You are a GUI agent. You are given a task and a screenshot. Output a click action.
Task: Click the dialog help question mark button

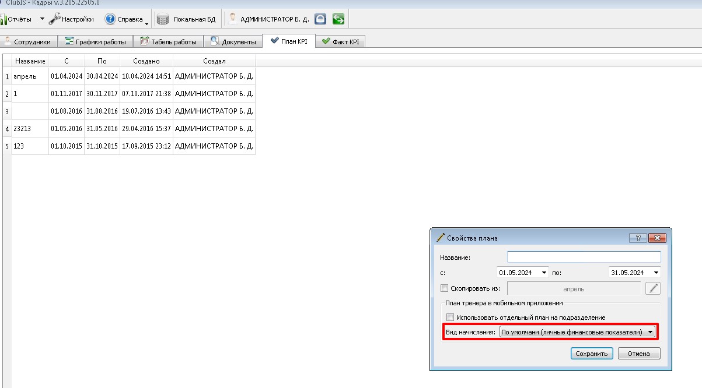[638, 238]
